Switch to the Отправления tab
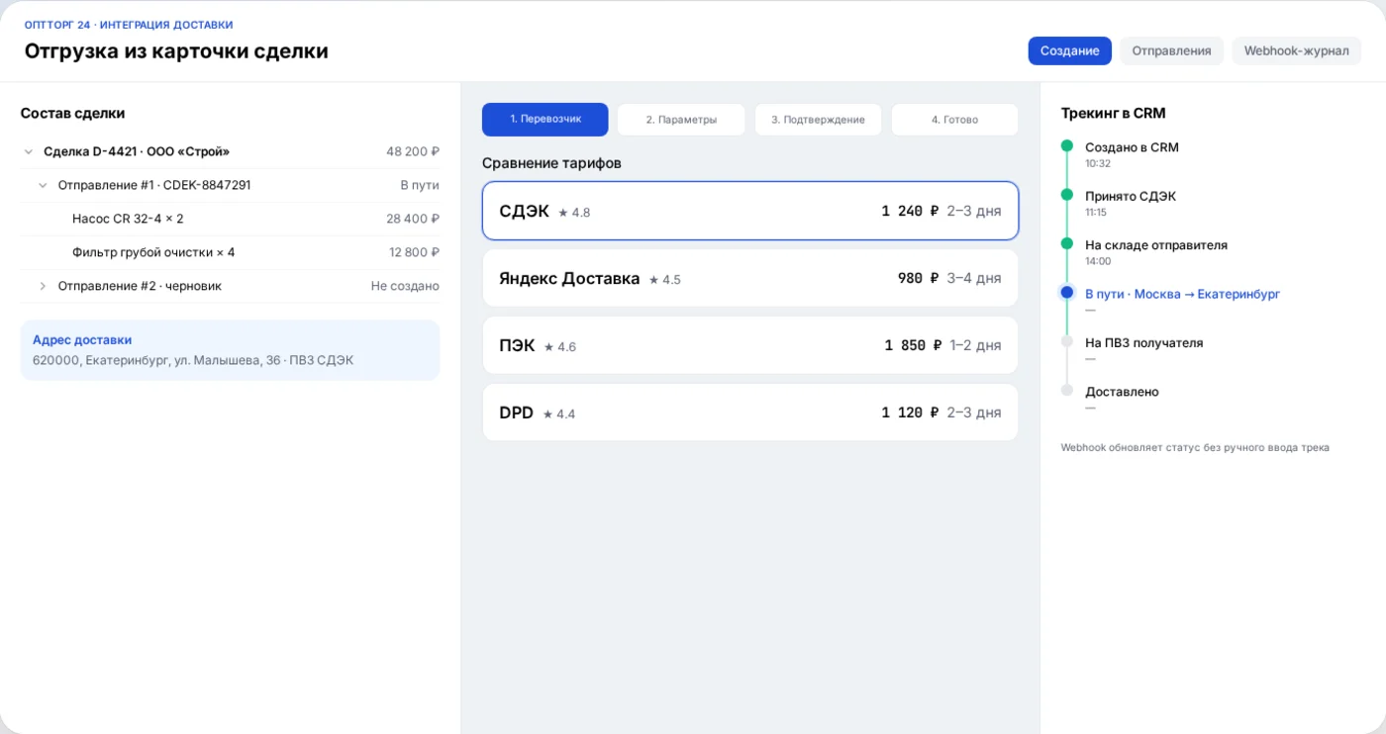The height and width of the screenshot is (734, 1386). pyautogui.click(x=1171, y=50)
